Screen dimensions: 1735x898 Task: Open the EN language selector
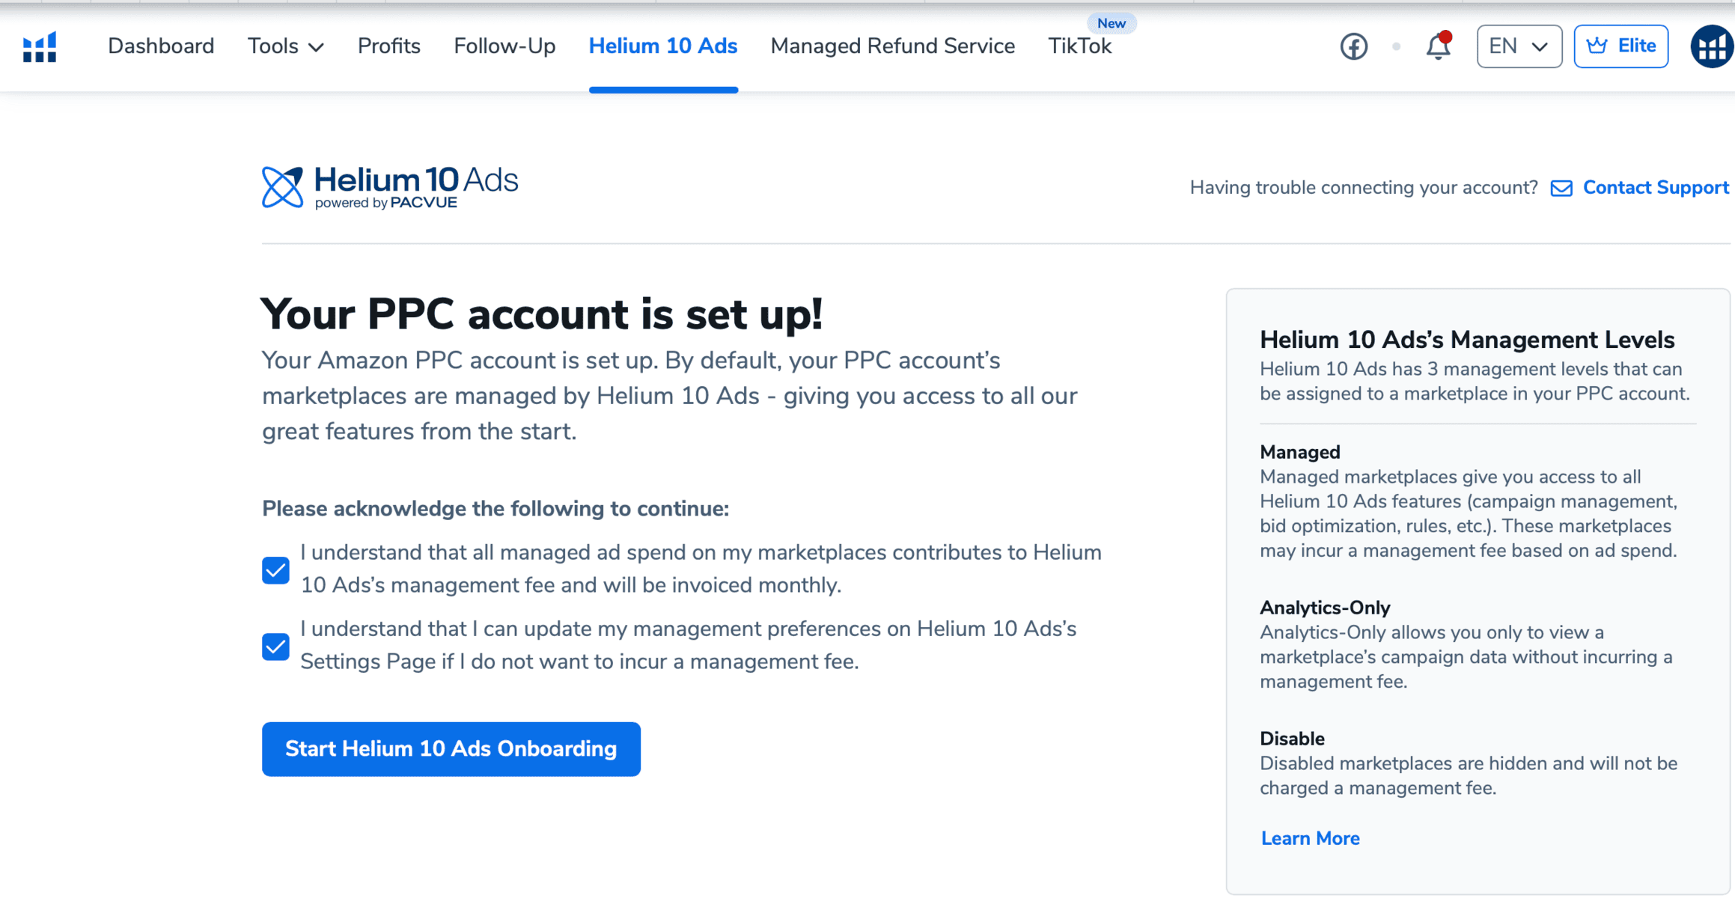(1519, 46)
